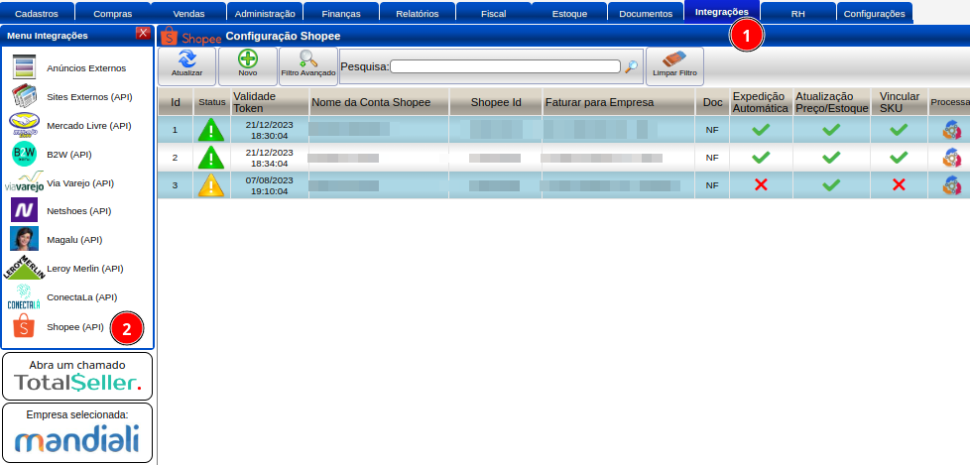The height and width of the screenshot is (465, 970).
Task: Toggle Atualização Preço/Estoque check in row 2
Action: tap(831, 157)
